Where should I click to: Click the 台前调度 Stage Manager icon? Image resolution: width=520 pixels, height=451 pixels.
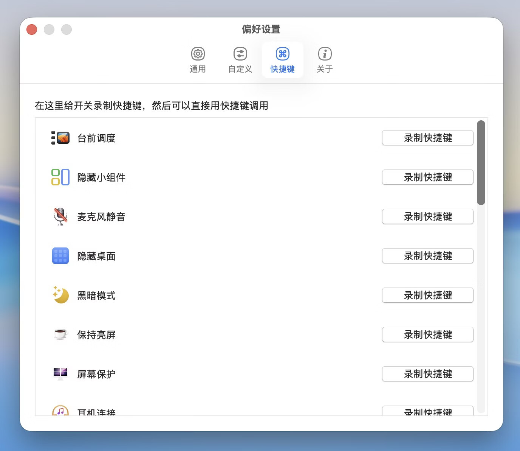[x=60, y=138]
